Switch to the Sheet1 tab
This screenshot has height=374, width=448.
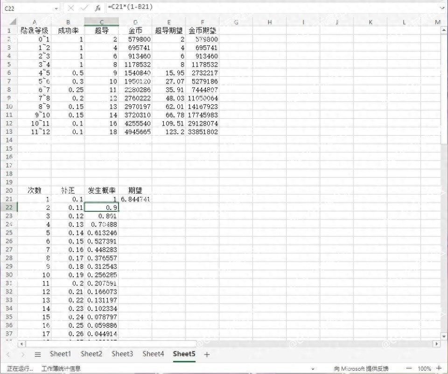coord(60,354)
